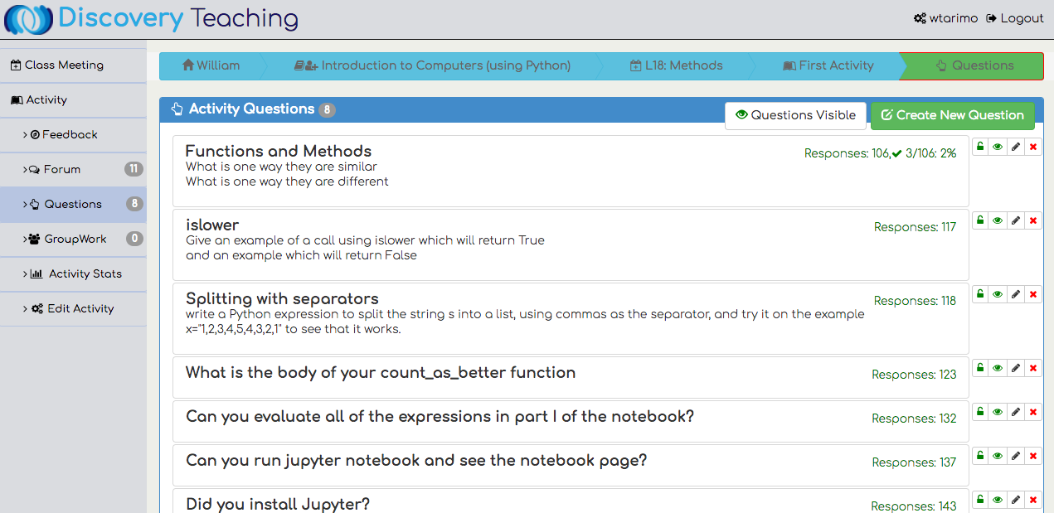Click Create New Question button
The image size is (1054, 513).
pos(952,115)
